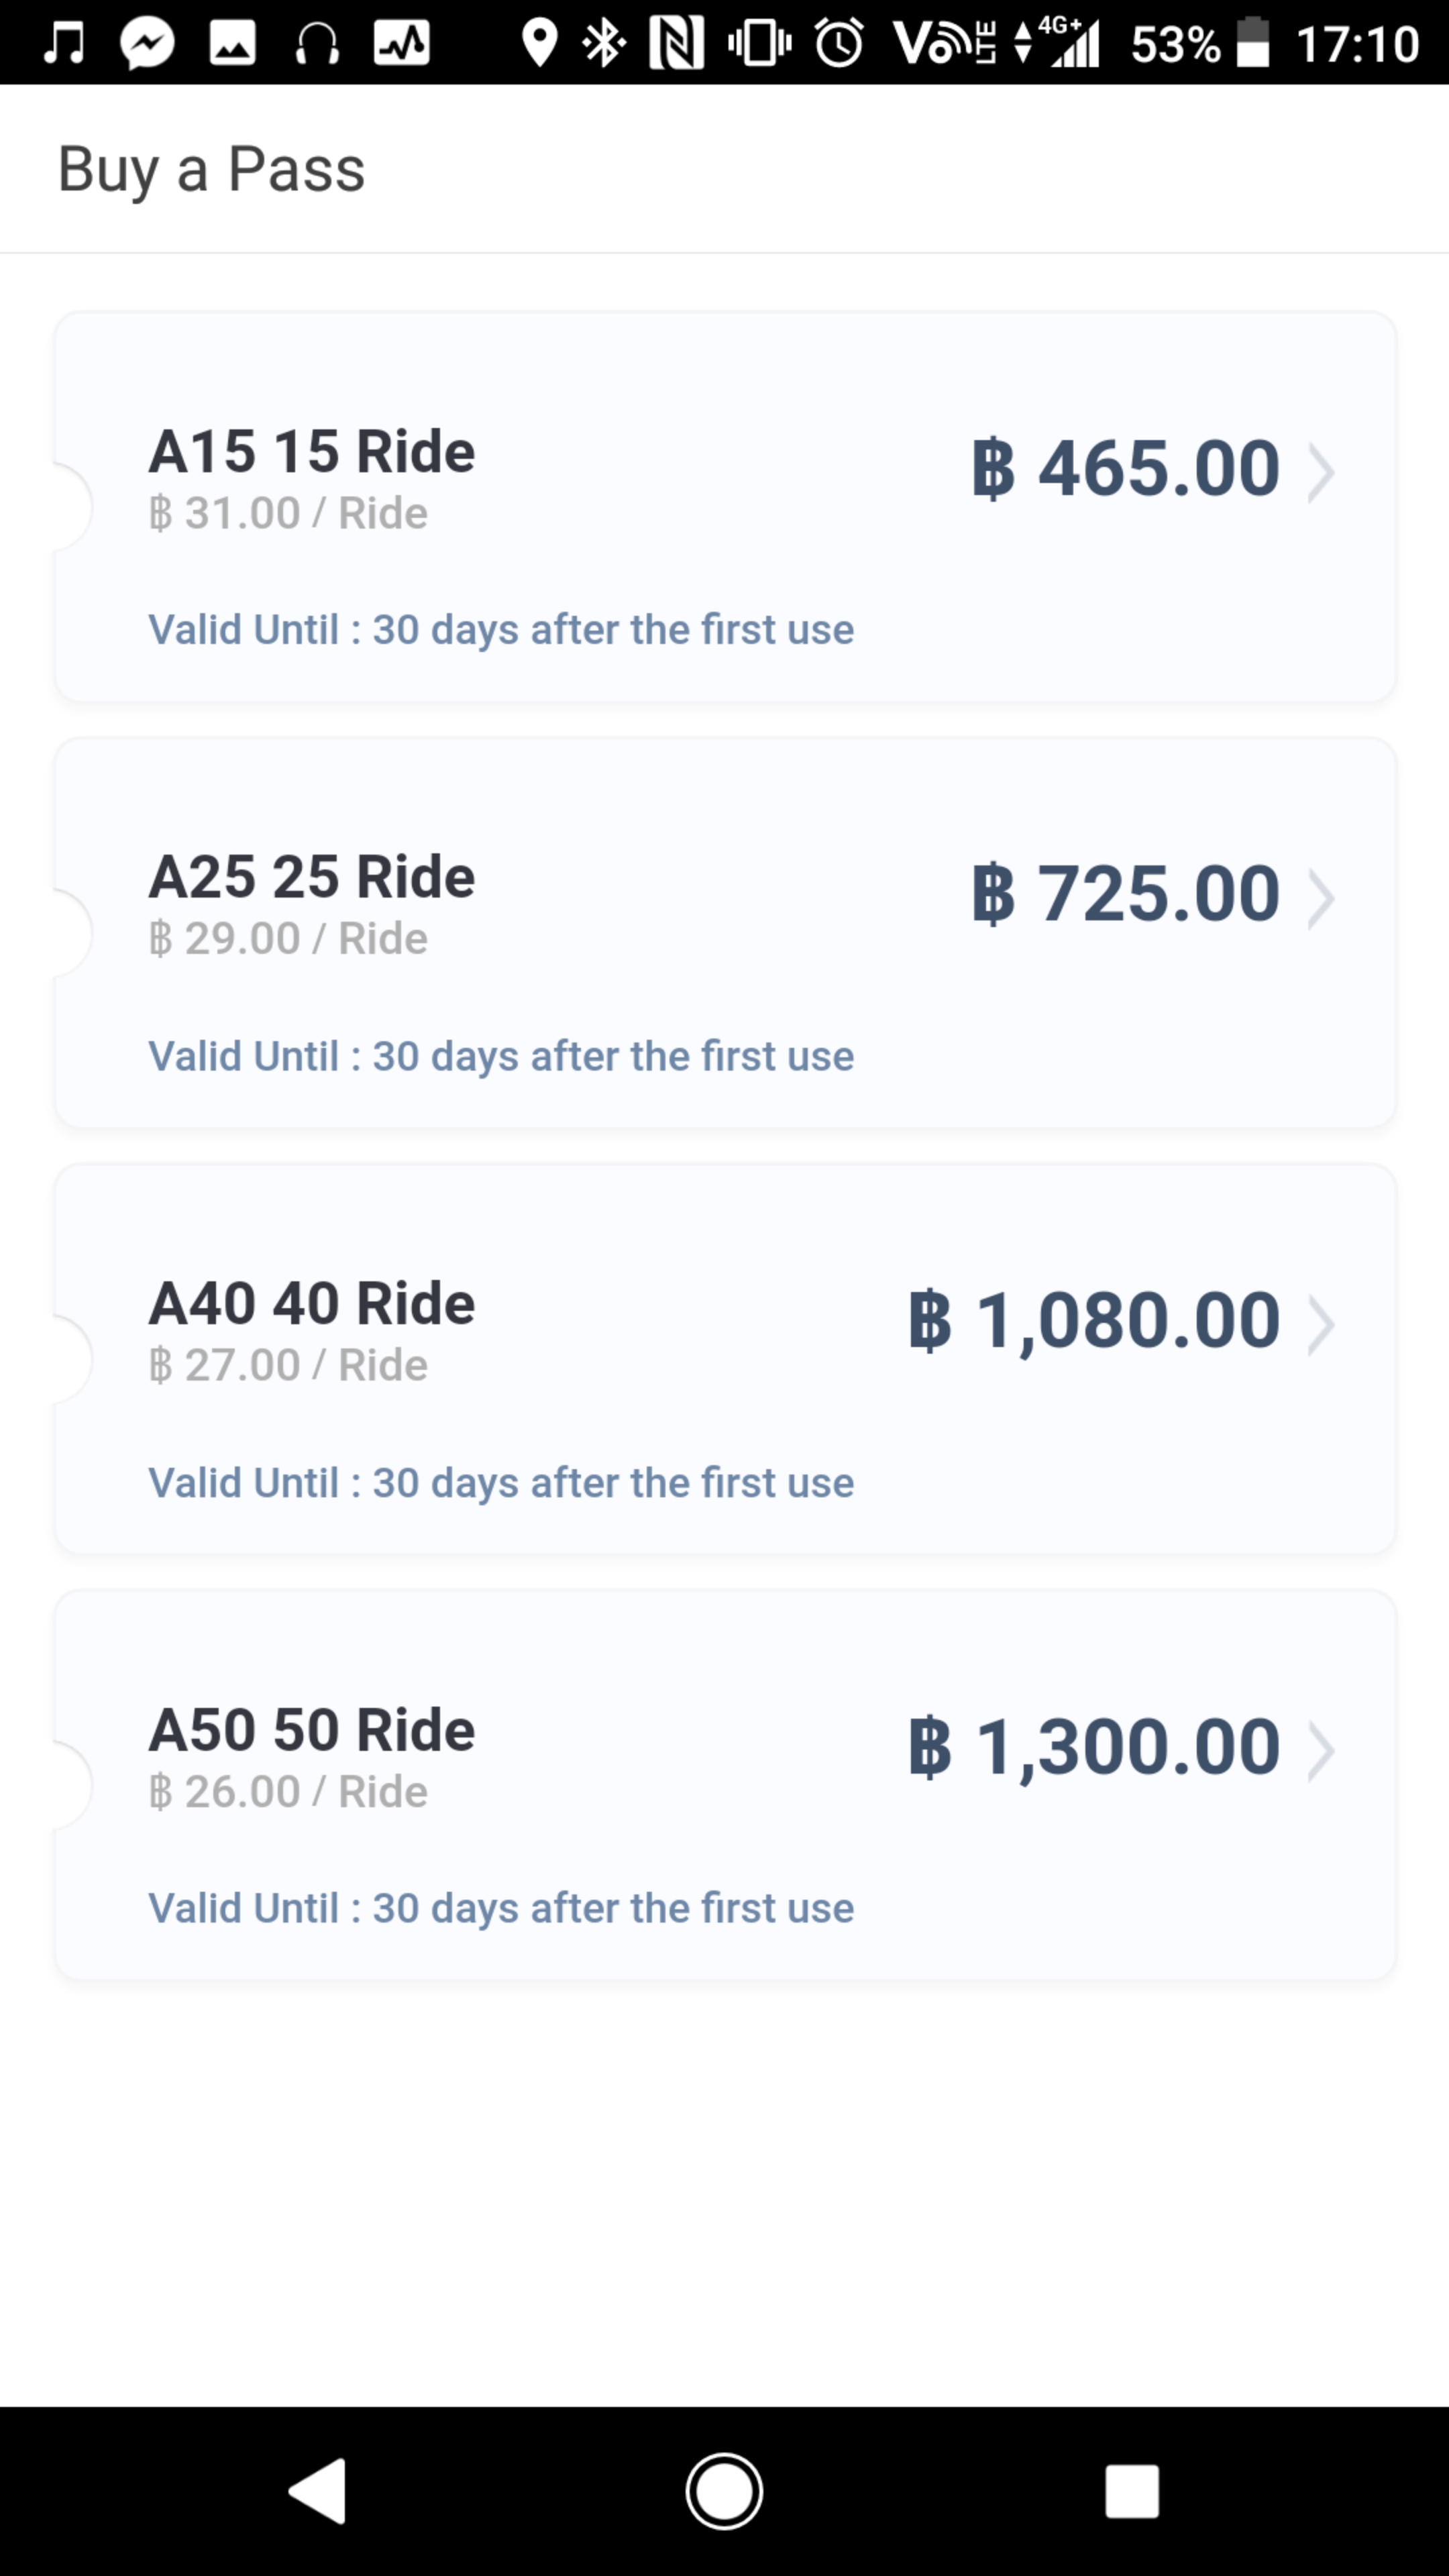The image size is (1449, 2576).
Task: Tap the Android back navigation button
Action: 318,2490
